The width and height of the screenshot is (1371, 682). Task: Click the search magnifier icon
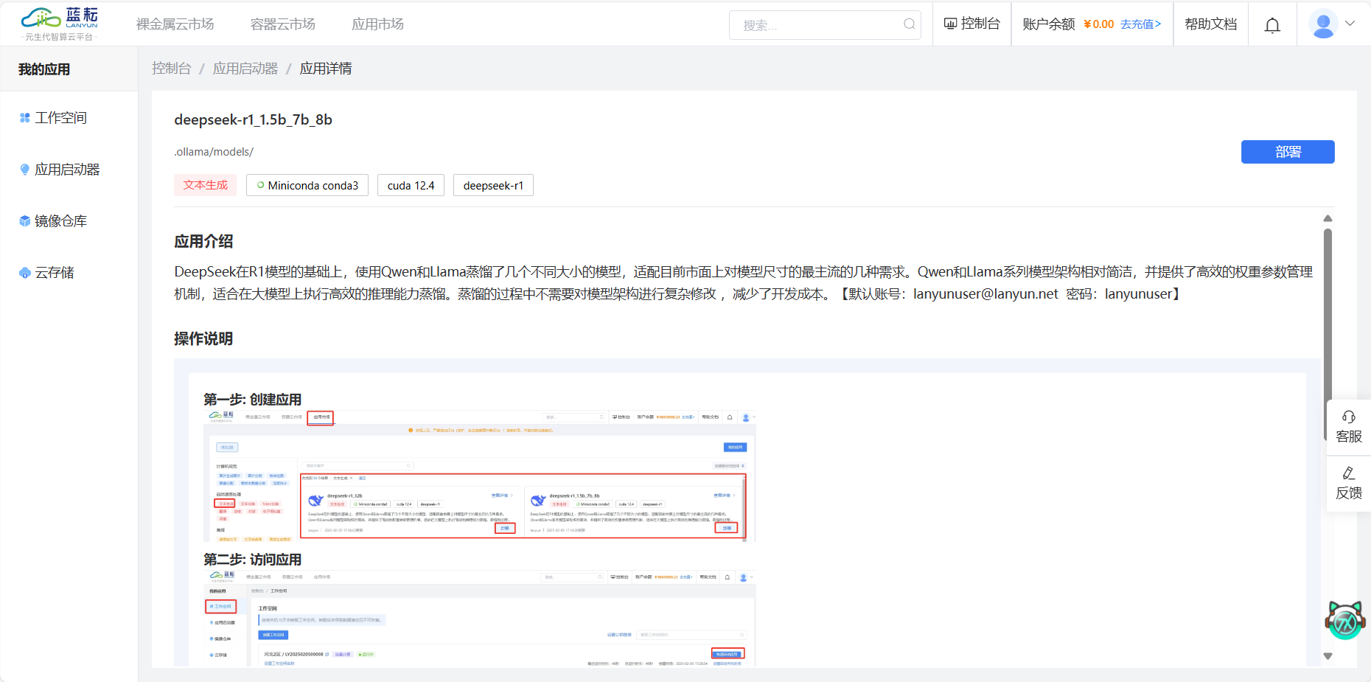(910, 24)
